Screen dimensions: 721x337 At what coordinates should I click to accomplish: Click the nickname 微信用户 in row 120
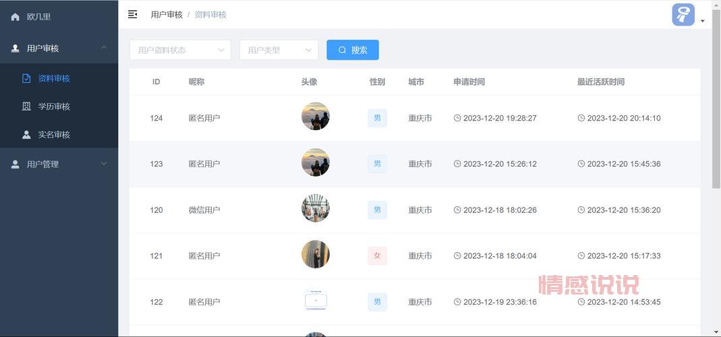[x=204, y=210]
